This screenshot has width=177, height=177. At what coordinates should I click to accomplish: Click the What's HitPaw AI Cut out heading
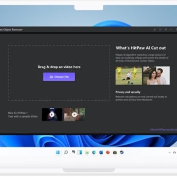pyautogui.click(x=141, y=48)
